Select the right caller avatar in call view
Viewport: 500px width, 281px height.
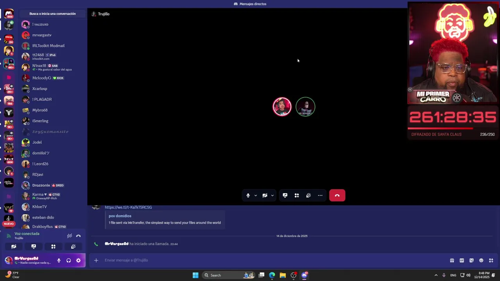(305, 107)
